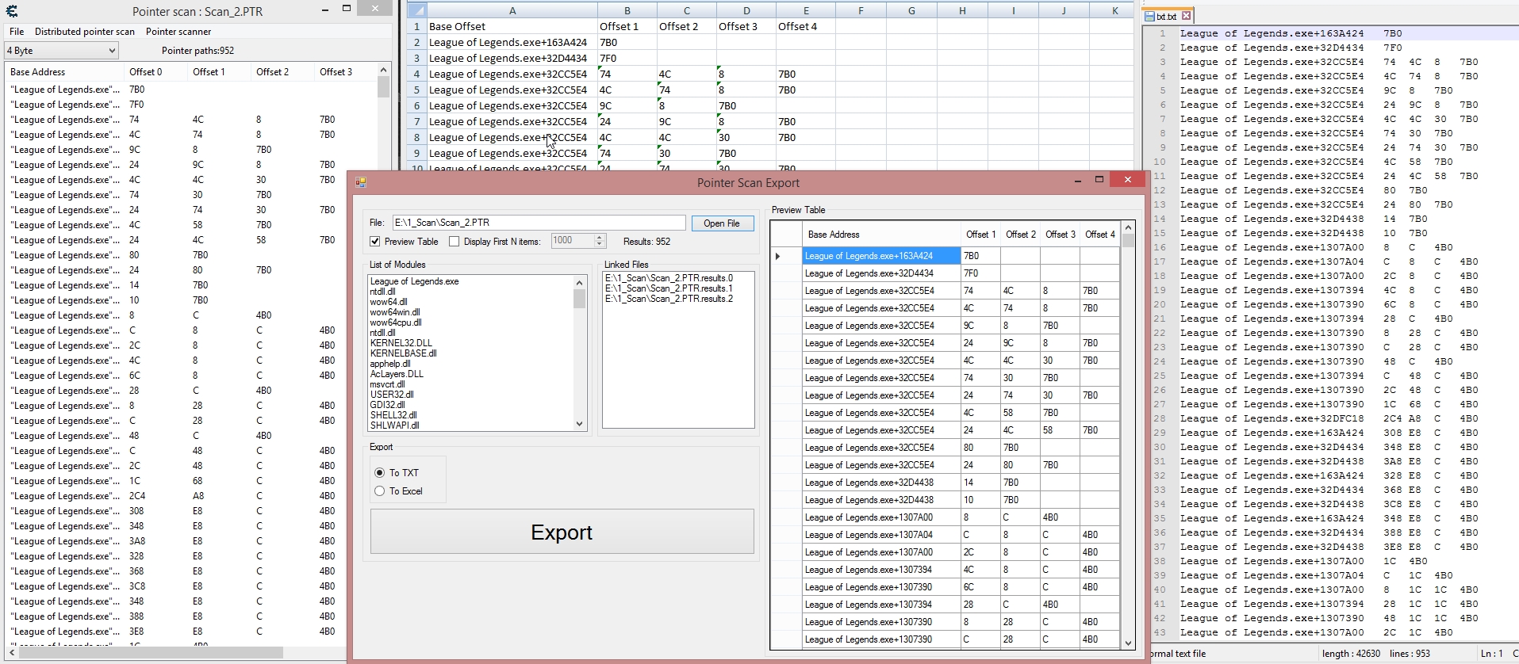The height and width of the screenshot is (664, 1519).
Task: Open the File menu in Pointer scan
Action: pyautogui.click(x=17, y=32)
